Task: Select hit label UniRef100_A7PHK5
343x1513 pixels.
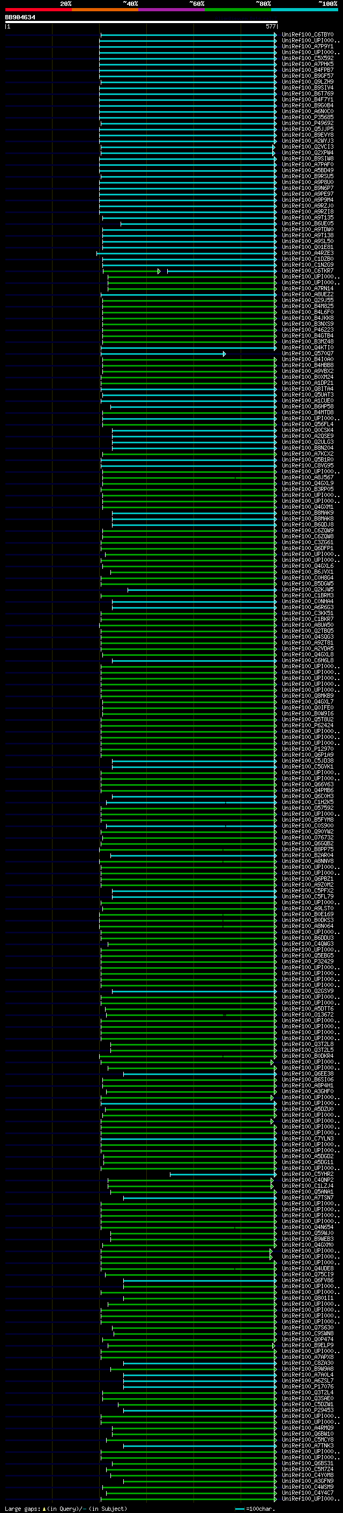Action: click(307, 64)
